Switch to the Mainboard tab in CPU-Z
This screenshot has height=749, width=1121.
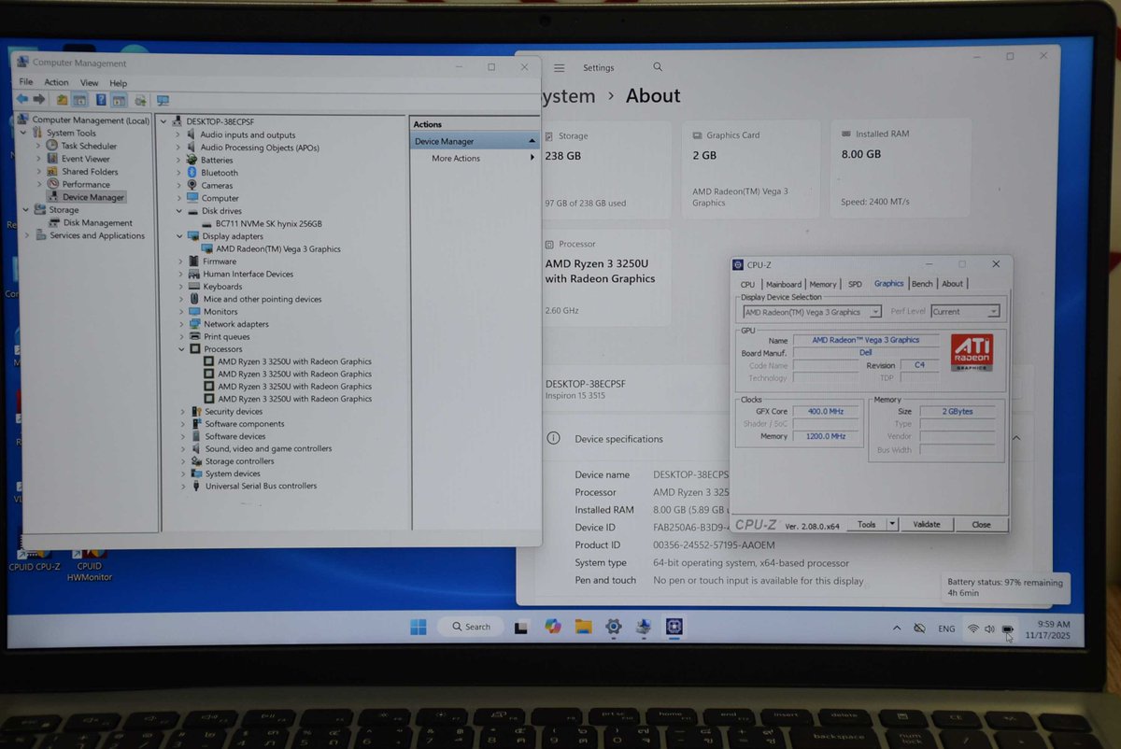(x=784, y=284)
